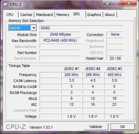
Task: Close the CPU-Z window
Action: coord(129,3)
